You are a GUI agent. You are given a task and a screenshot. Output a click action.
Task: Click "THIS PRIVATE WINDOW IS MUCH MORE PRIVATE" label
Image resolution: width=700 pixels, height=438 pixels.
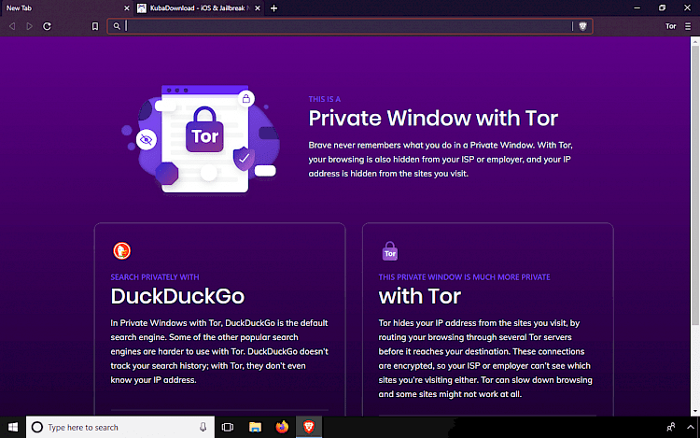464,276
